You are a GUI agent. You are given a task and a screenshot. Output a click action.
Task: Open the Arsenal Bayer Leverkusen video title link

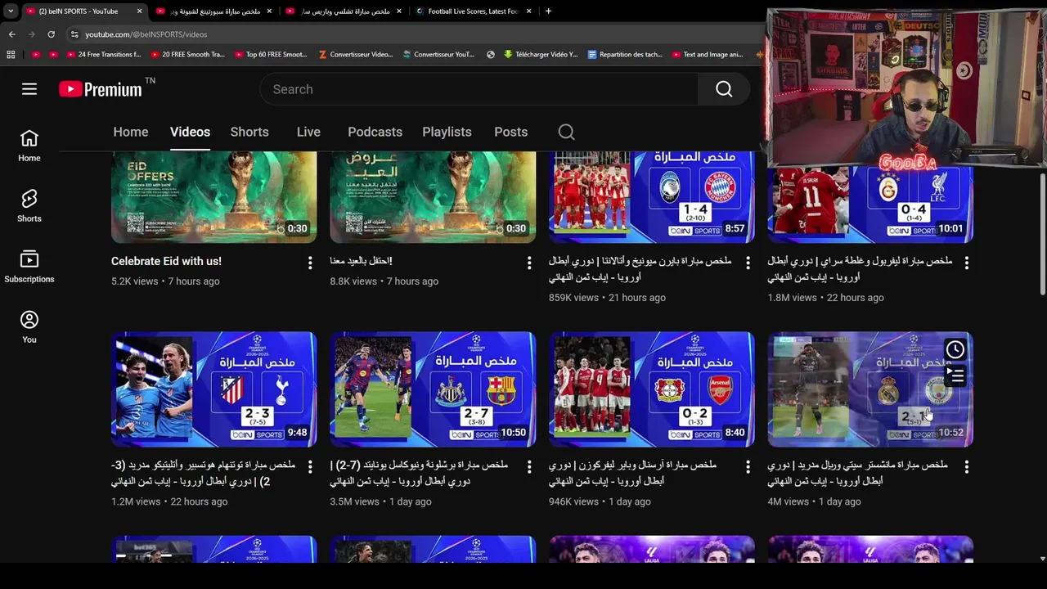point(632,473)
